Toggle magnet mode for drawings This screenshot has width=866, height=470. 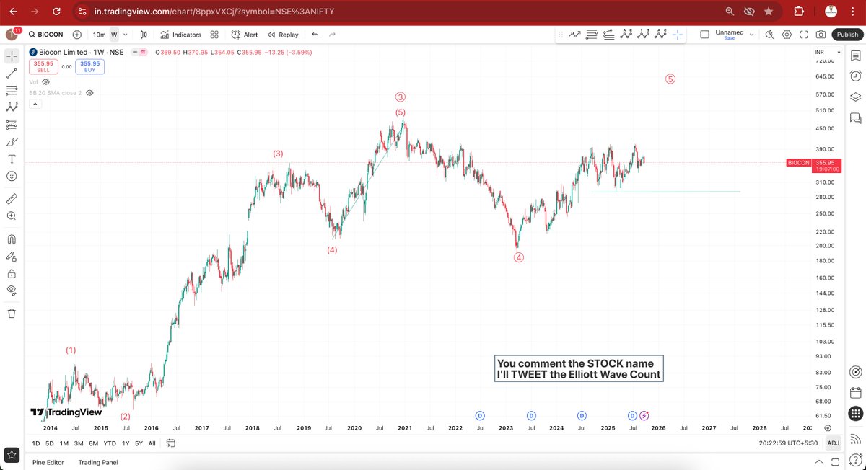12,239
